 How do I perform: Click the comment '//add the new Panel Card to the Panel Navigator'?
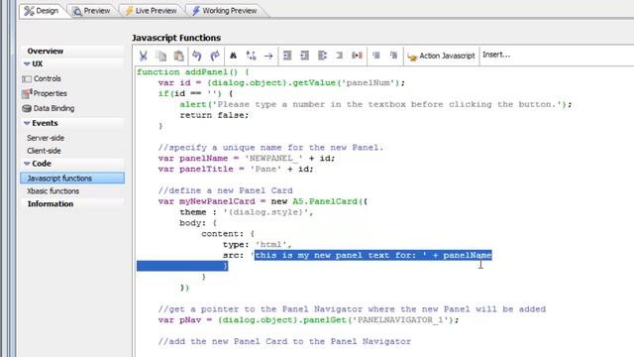click(284, 341)
